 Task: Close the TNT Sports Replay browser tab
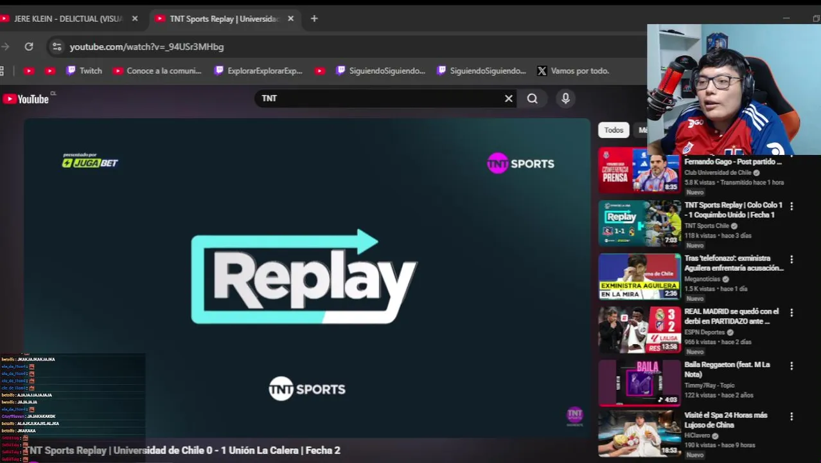290,19
